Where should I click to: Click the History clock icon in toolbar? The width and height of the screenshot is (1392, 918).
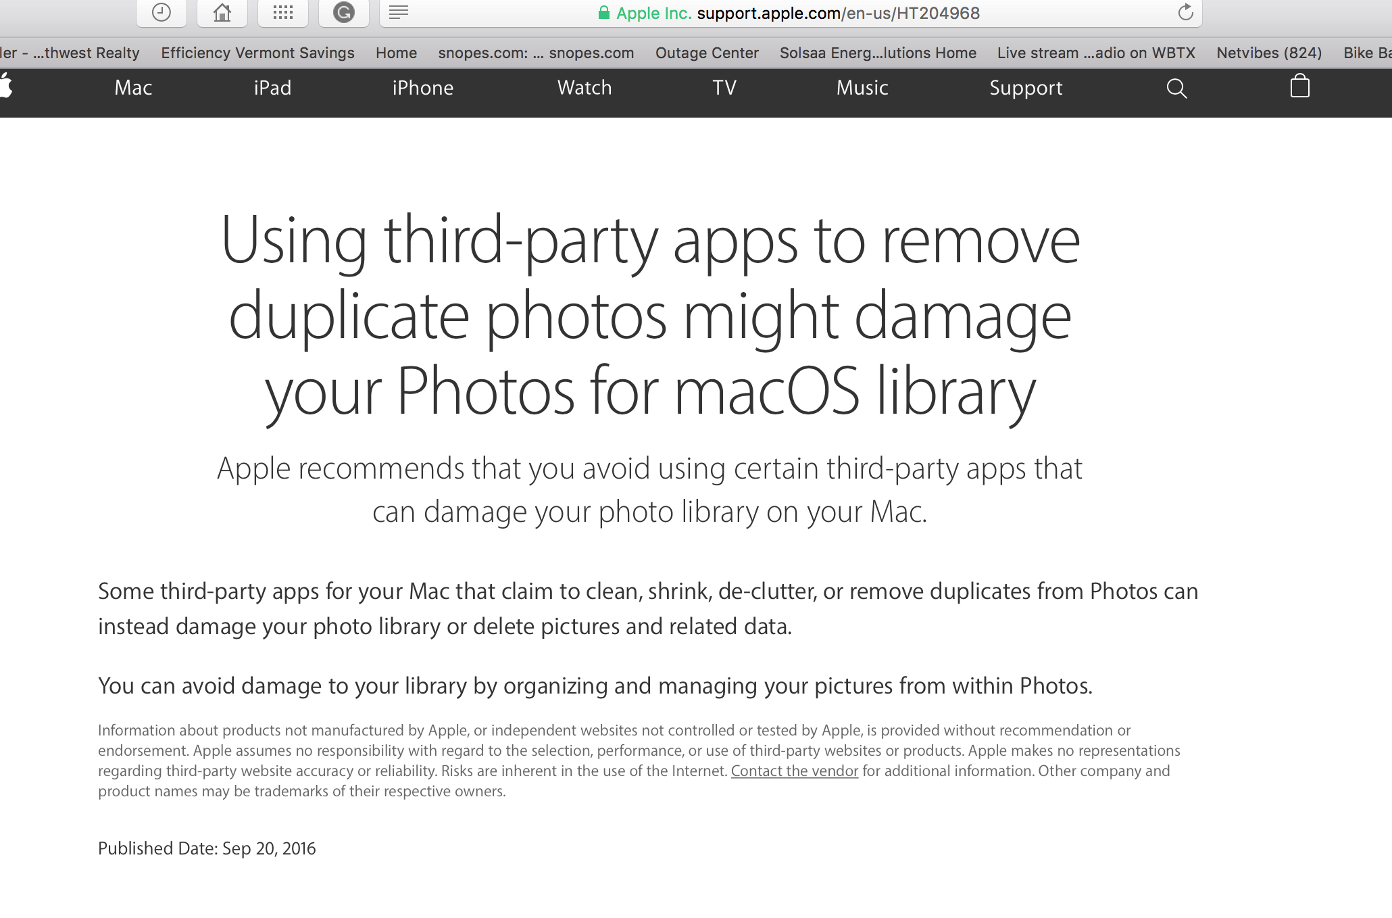click(161, 12)
